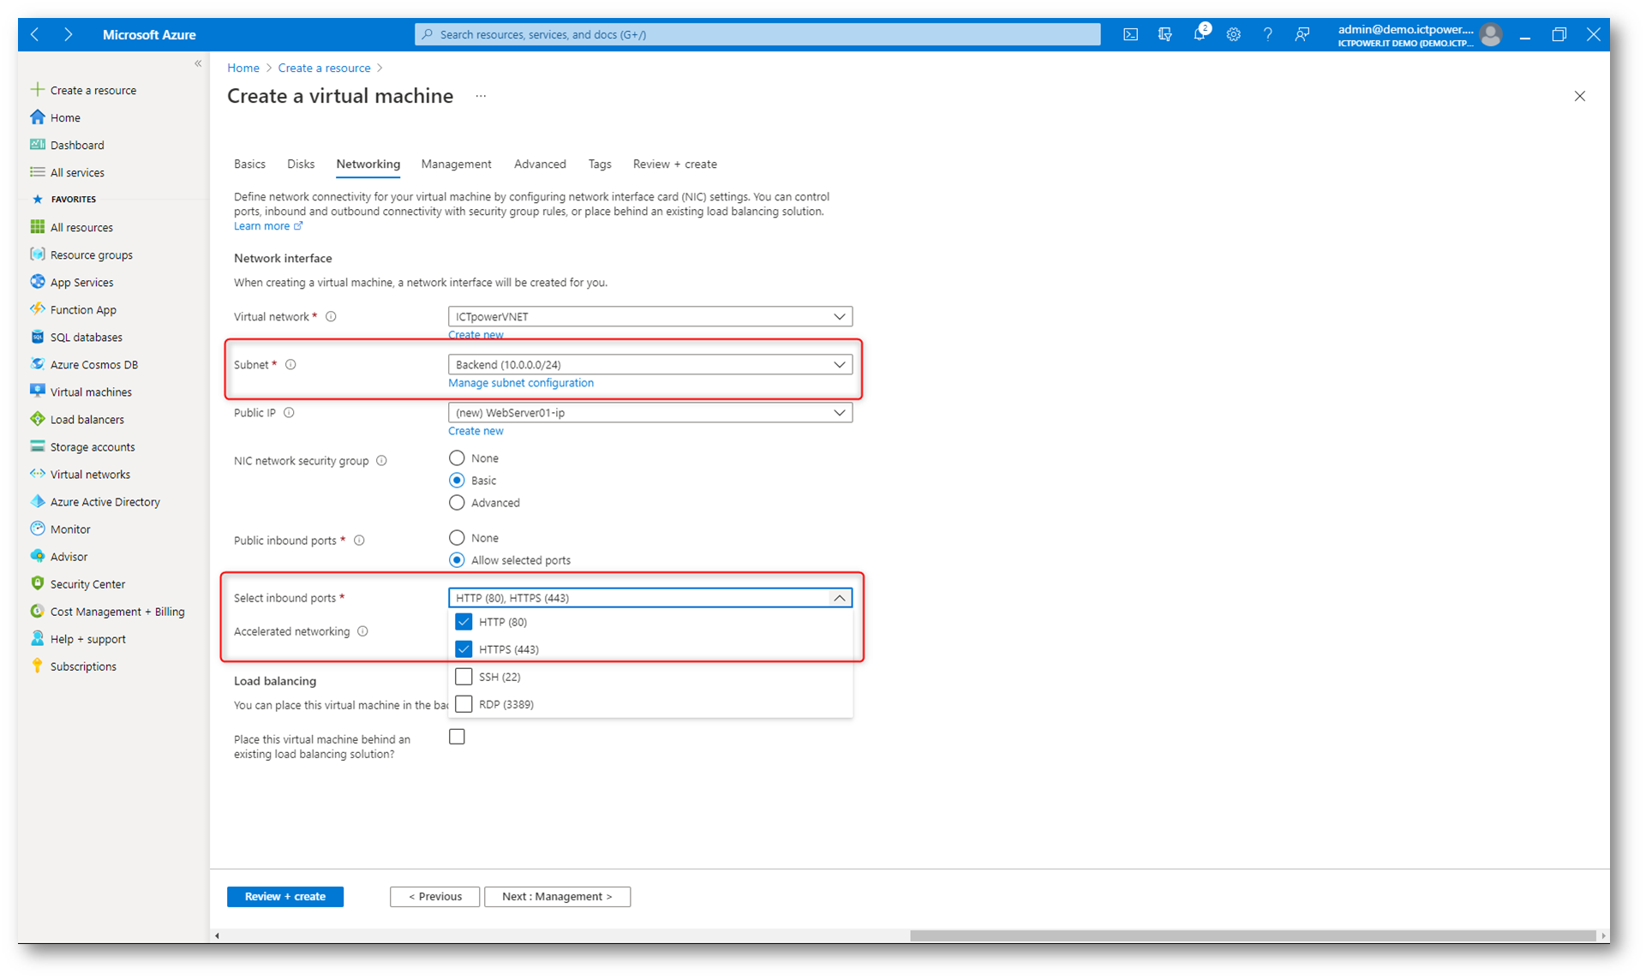The height and width of the screenshot is (980, 1646).
Task: Click Create a resource breadcrumb link
Action: [x=324, y=68]
